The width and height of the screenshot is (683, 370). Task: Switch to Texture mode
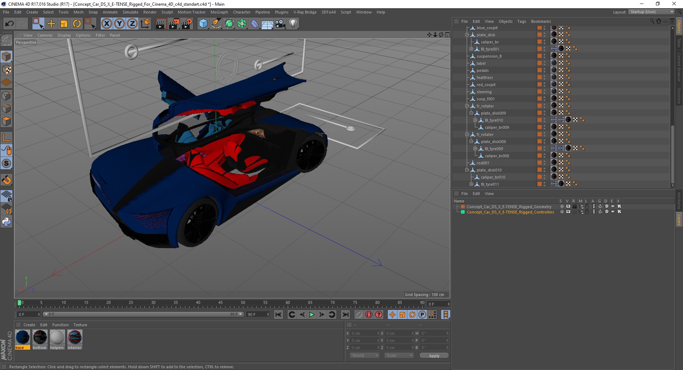pos(6,70)
